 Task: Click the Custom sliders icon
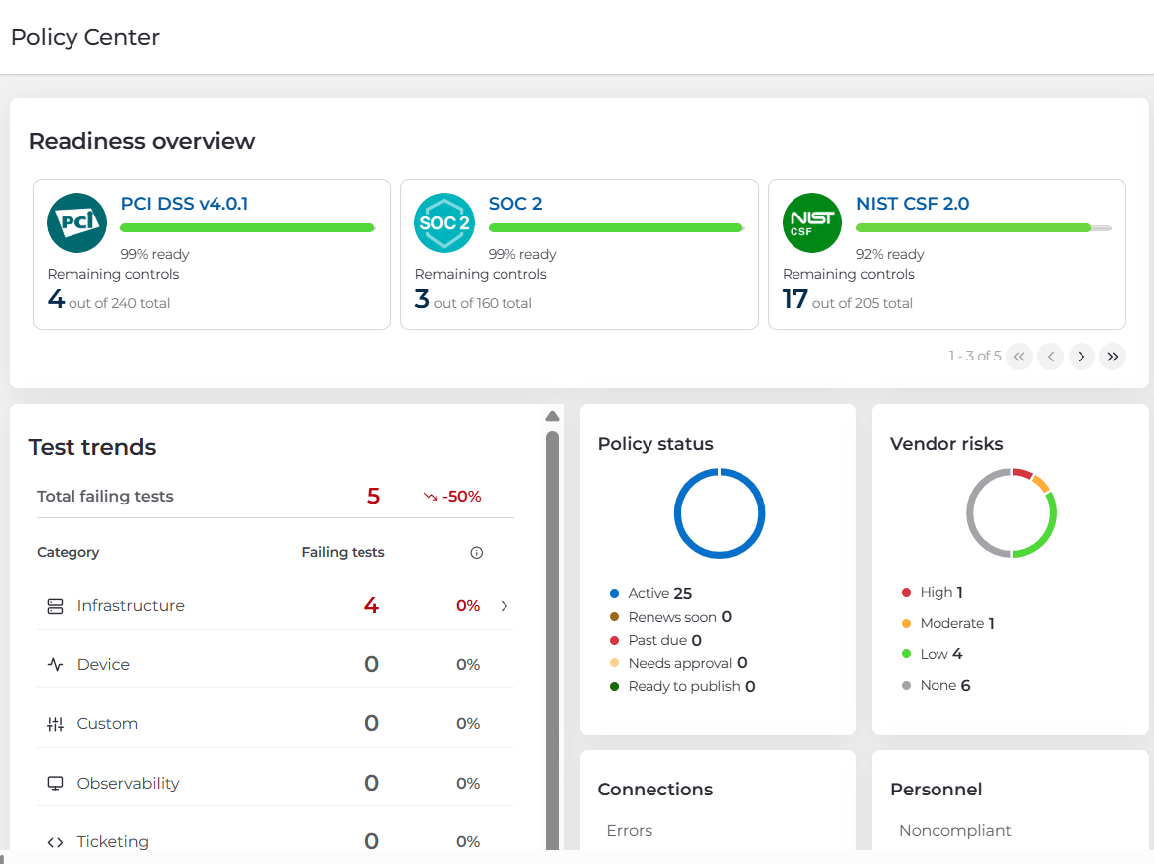pyautogui.click(x=56, y=724)
